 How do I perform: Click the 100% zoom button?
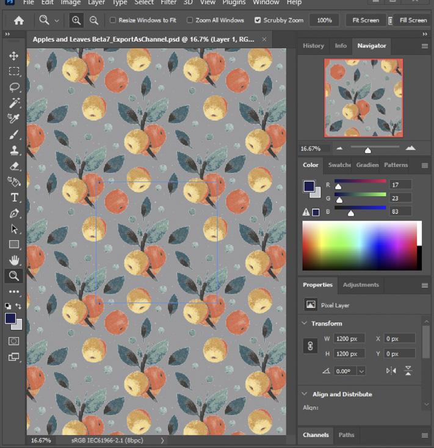(x=324, y=20)
